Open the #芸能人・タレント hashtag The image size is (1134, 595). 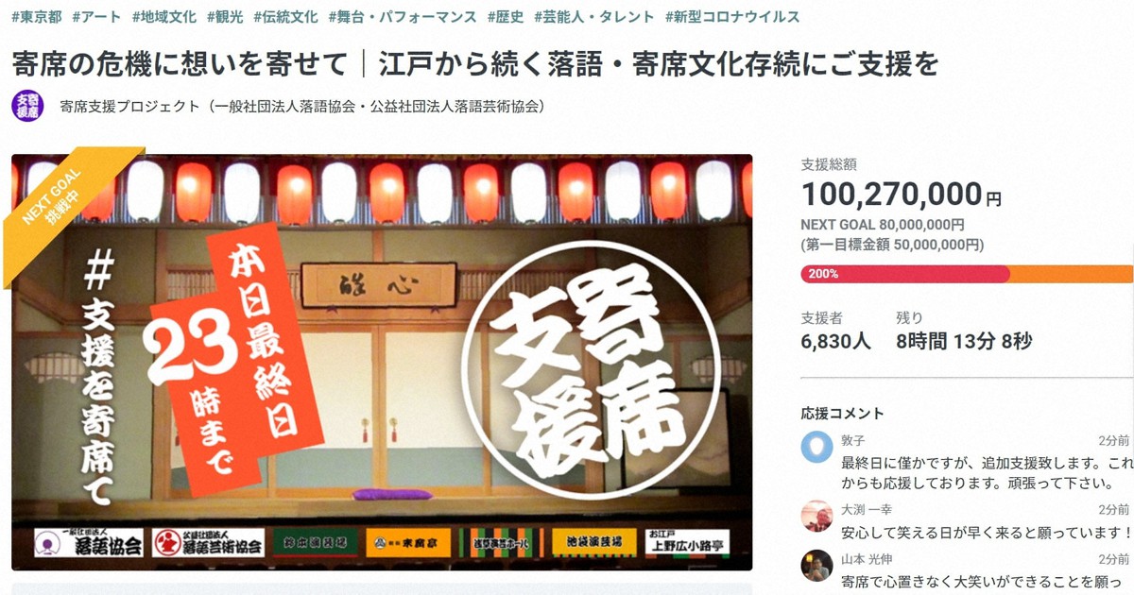pyautogui.click(x=594, y=17)
